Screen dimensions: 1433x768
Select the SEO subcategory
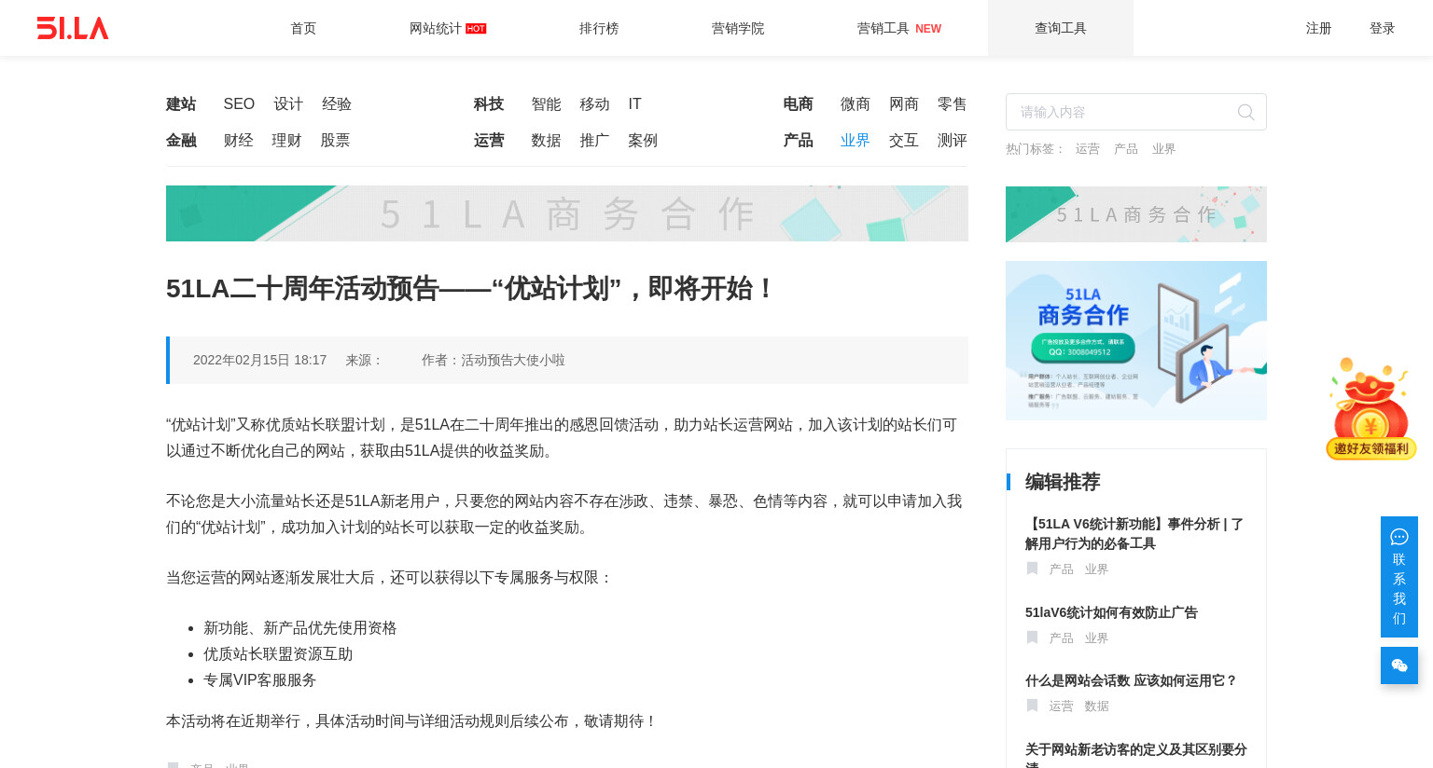[x=239, y=104]
